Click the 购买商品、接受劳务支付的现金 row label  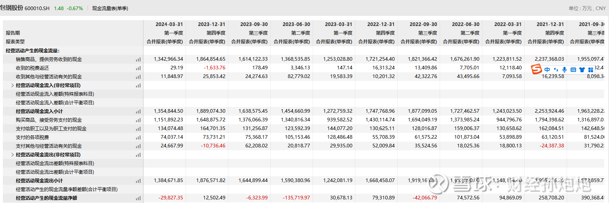click(49, 120)
